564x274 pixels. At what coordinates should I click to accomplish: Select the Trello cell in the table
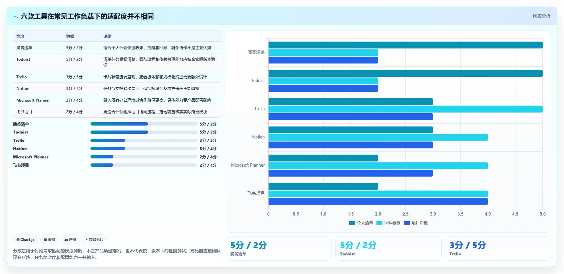point(22,77)
